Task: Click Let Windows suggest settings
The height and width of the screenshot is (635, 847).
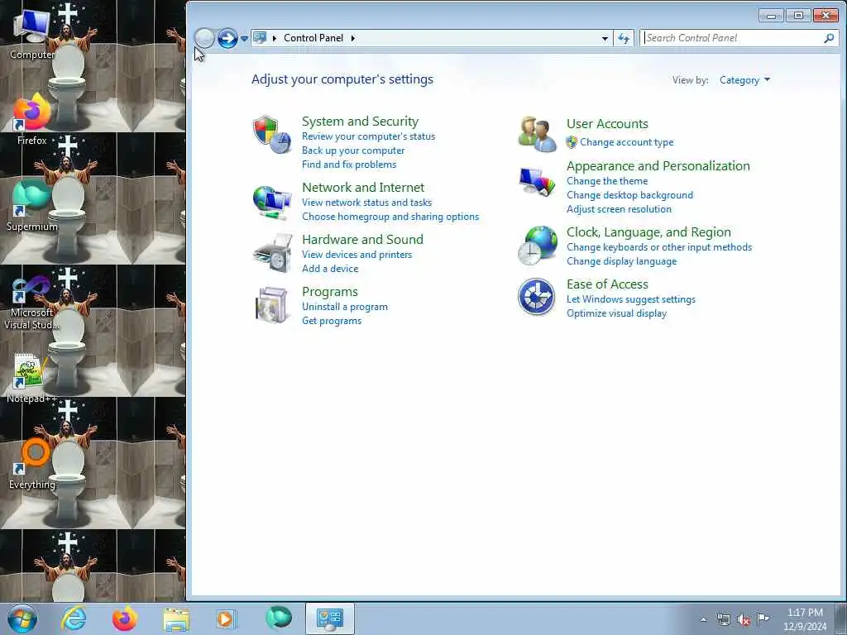Action: click(631, 299)
